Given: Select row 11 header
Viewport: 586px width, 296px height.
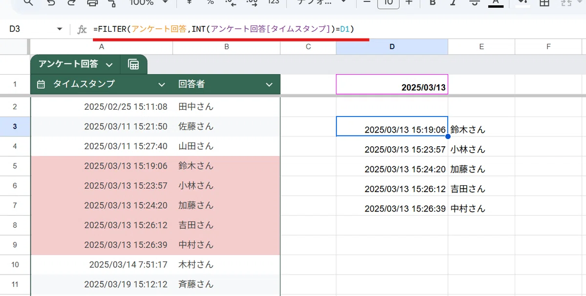Looking at the screenshot, I should pyautogui.click(x=15, y=284).
